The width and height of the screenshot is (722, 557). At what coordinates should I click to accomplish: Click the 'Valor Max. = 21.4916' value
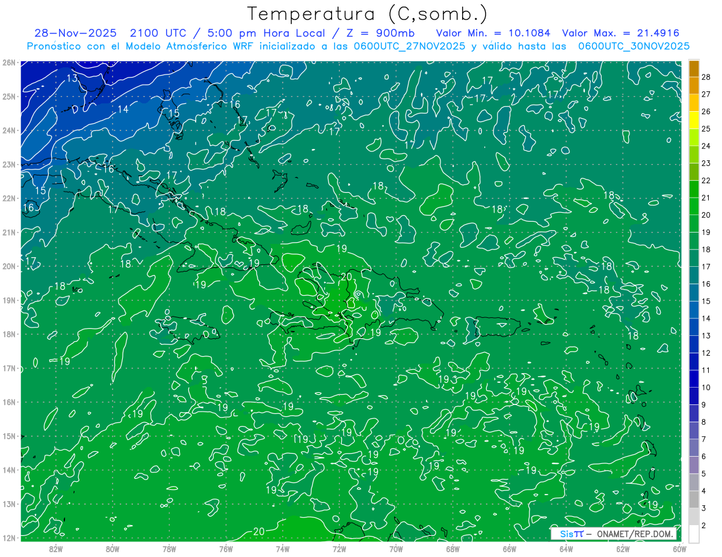click(x=620, y=33)
